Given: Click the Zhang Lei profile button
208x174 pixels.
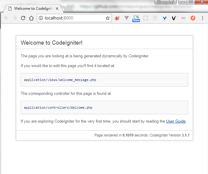Looking at the screenshot, I should click(x=165, y=2).
